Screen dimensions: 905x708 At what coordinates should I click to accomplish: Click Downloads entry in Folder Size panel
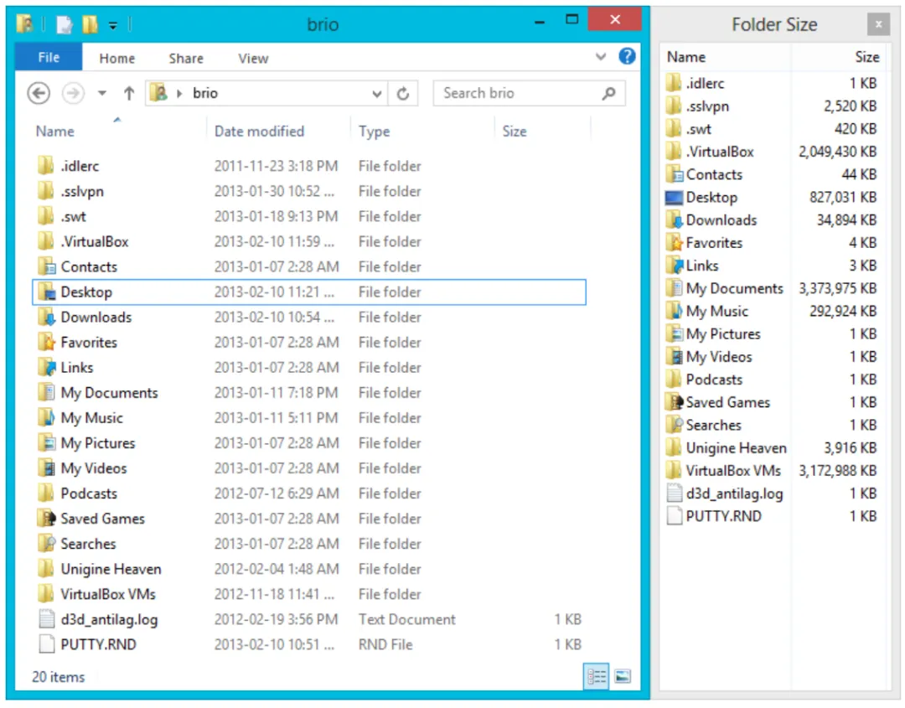coord(721,220)
